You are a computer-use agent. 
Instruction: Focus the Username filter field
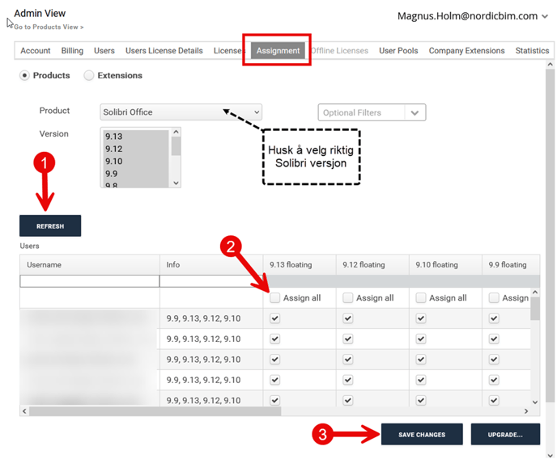point(90,281)
